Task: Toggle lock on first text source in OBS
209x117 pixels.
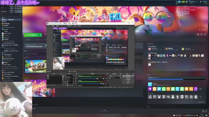Action: coord(76,79)
